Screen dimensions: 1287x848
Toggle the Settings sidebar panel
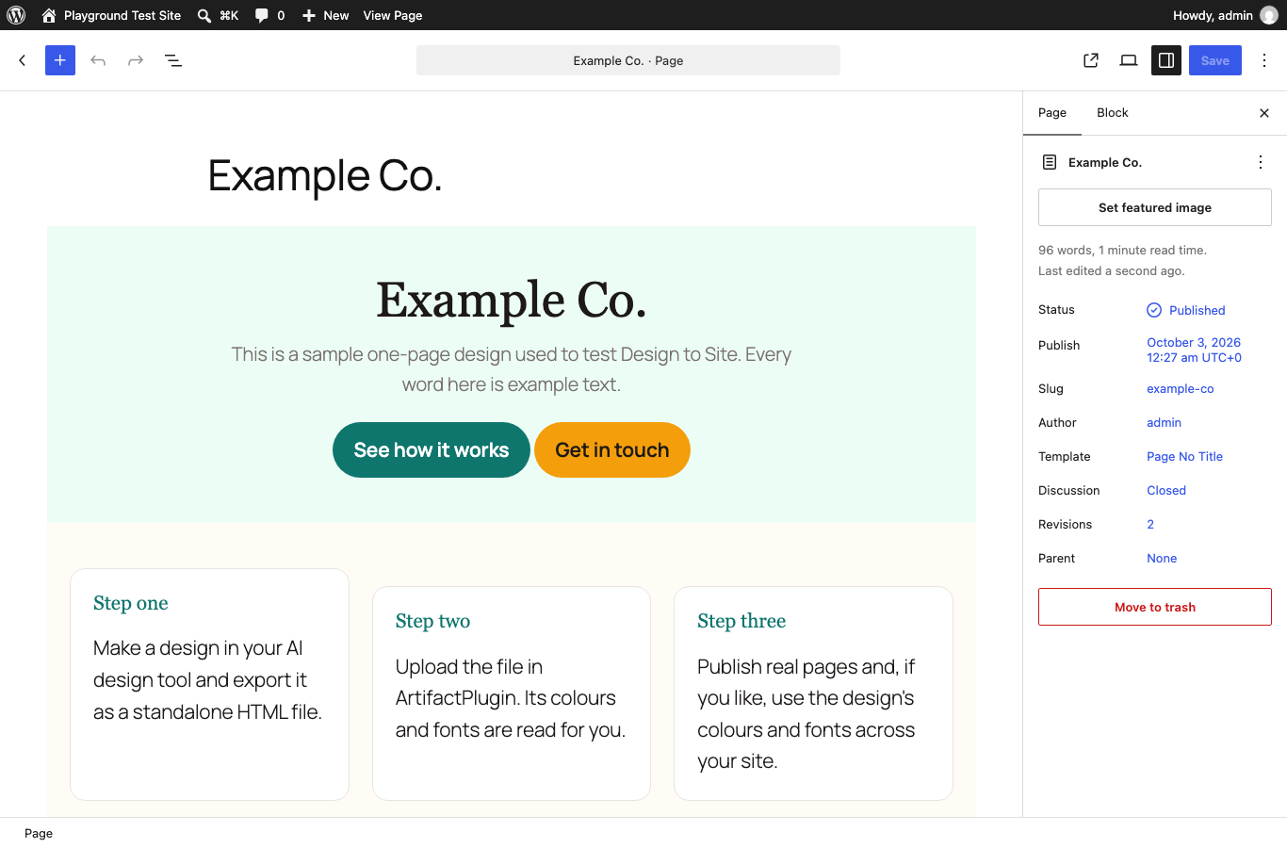coord(1166,60)
